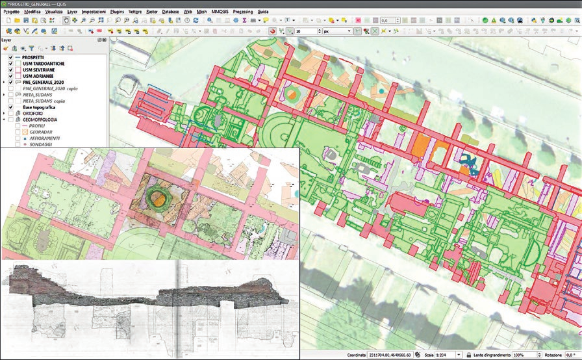Toggle PNE_GENERALE_2020 layer visibility
This screenshot has width=582, height=360.
click(x=11, y=82)
